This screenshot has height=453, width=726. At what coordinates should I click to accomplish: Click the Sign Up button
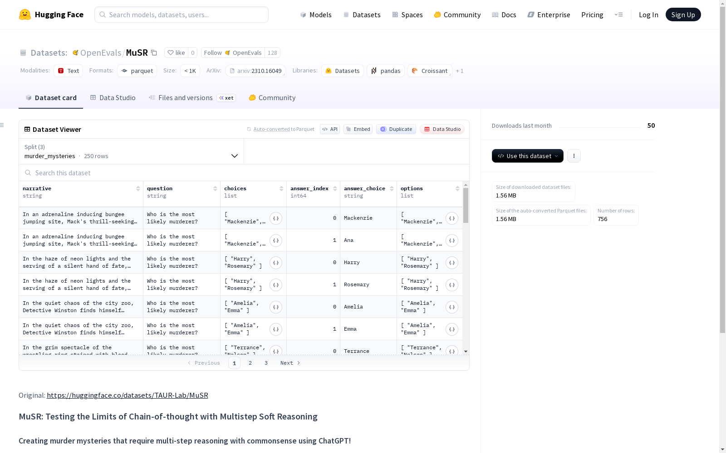(683, 14)
